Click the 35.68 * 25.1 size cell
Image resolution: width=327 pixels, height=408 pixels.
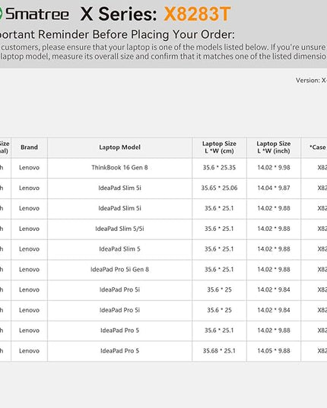219,351
